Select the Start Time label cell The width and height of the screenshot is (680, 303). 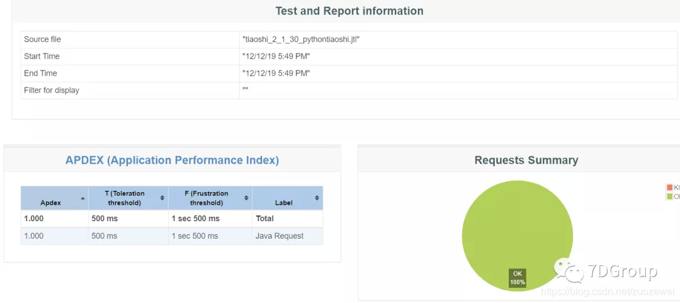pos(130,57)
